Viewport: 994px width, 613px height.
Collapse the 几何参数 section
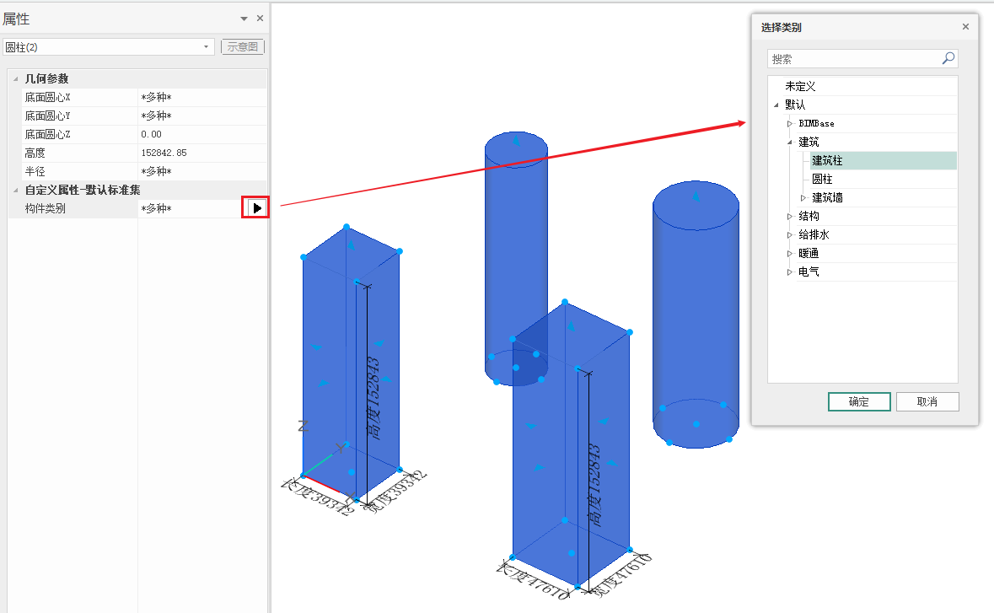point(15,79)
